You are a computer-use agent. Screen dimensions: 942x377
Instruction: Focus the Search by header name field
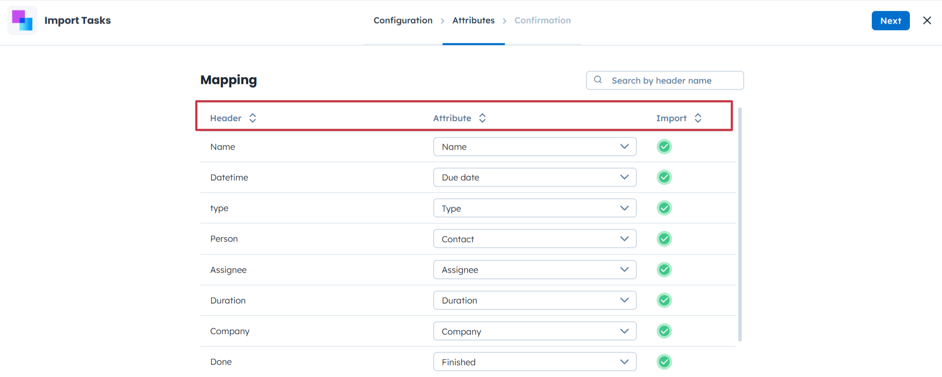(x=673, y=81)
